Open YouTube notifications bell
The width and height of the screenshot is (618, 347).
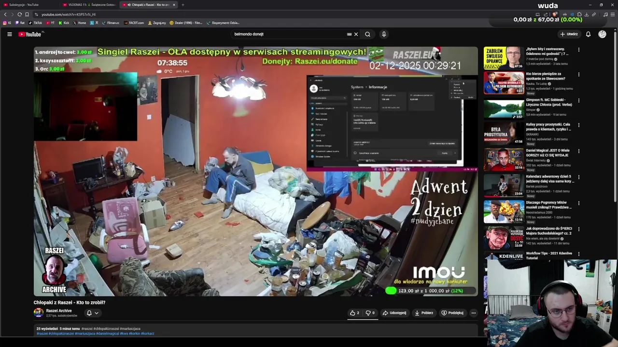pyautogui.click(x=588, y=34)
